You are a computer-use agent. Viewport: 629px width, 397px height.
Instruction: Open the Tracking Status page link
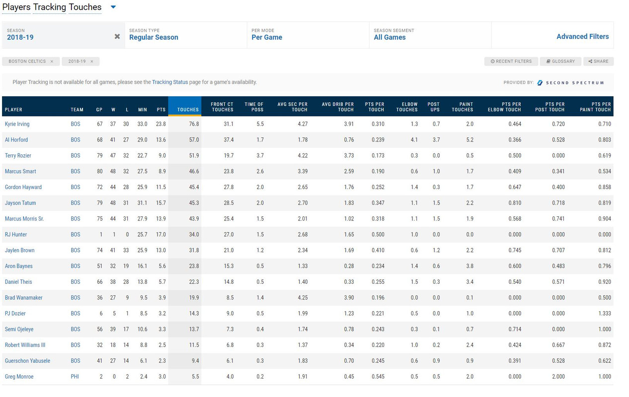click(170, 82)
